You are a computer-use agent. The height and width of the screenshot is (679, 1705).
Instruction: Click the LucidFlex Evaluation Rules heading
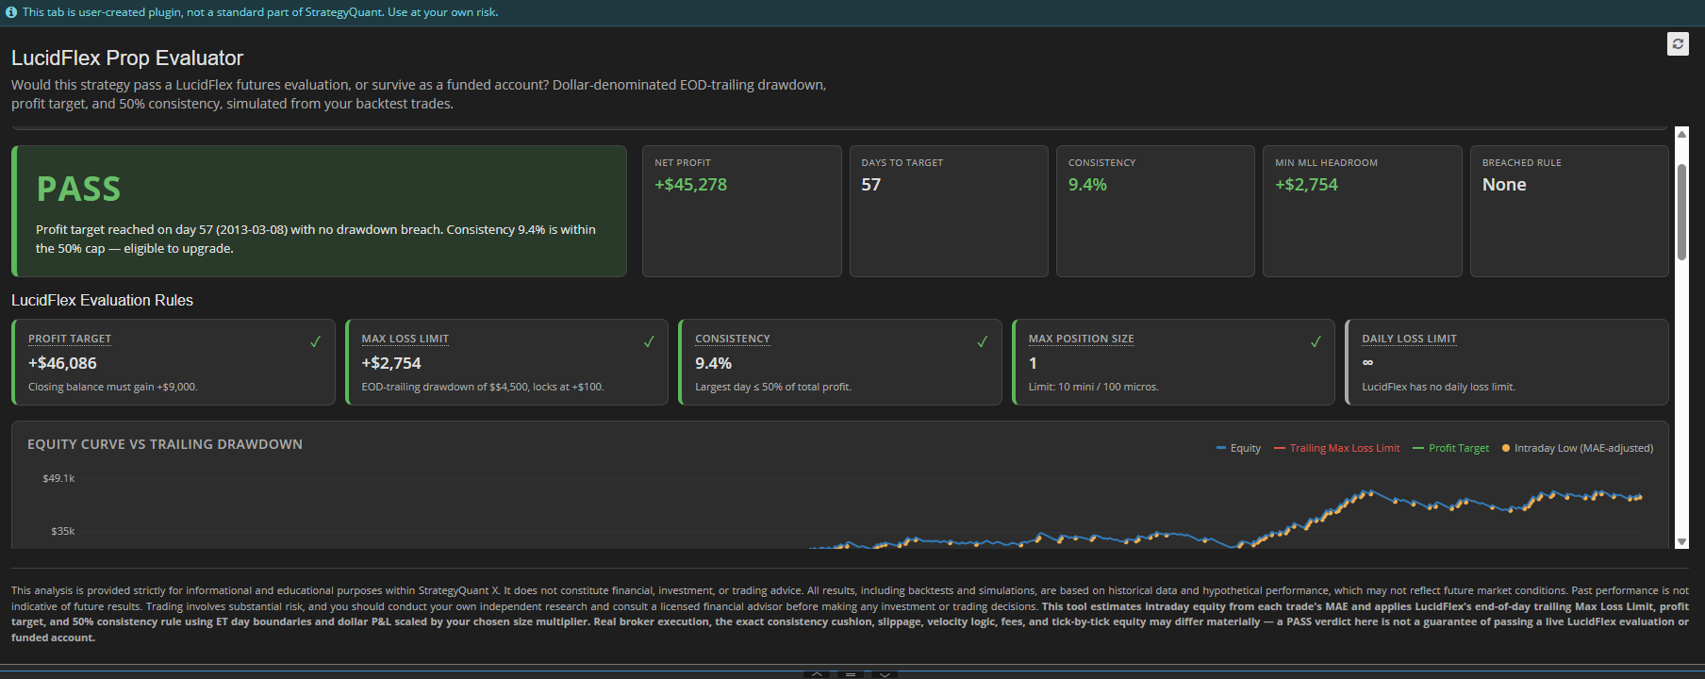(x=102, y=300)
